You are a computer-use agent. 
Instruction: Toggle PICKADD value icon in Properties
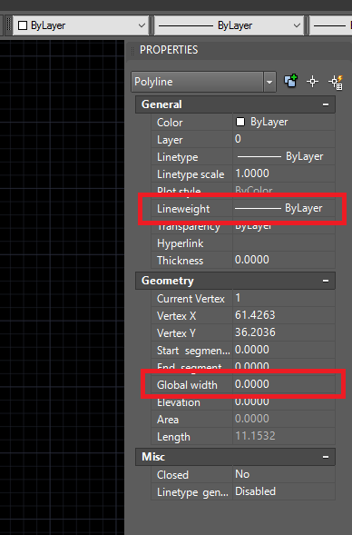(290, 81)
